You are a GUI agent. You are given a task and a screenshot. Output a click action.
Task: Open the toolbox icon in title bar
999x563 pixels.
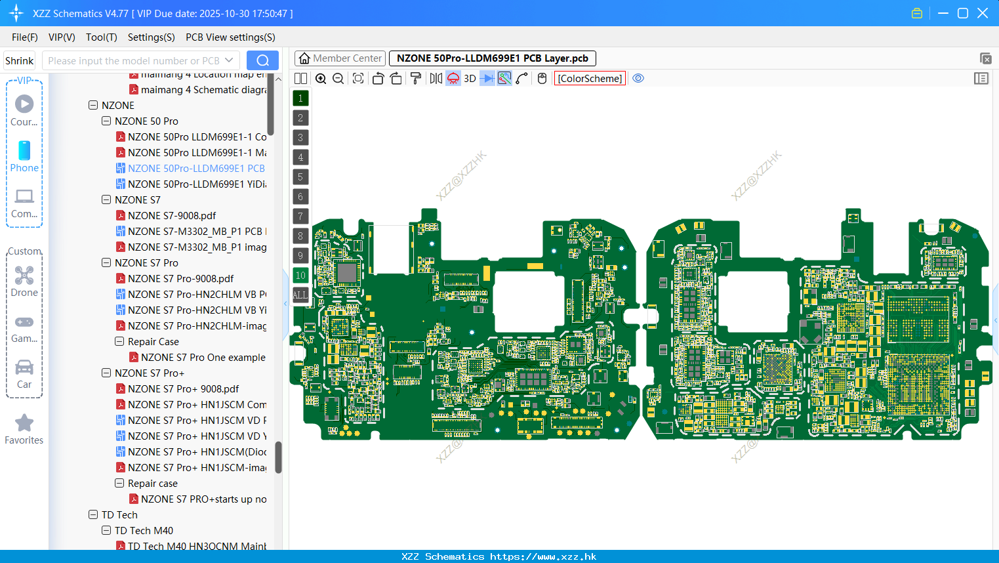click(917, 13)
